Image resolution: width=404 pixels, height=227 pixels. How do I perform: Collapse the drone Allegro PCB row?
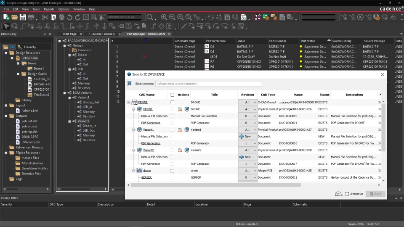point(133,170)
